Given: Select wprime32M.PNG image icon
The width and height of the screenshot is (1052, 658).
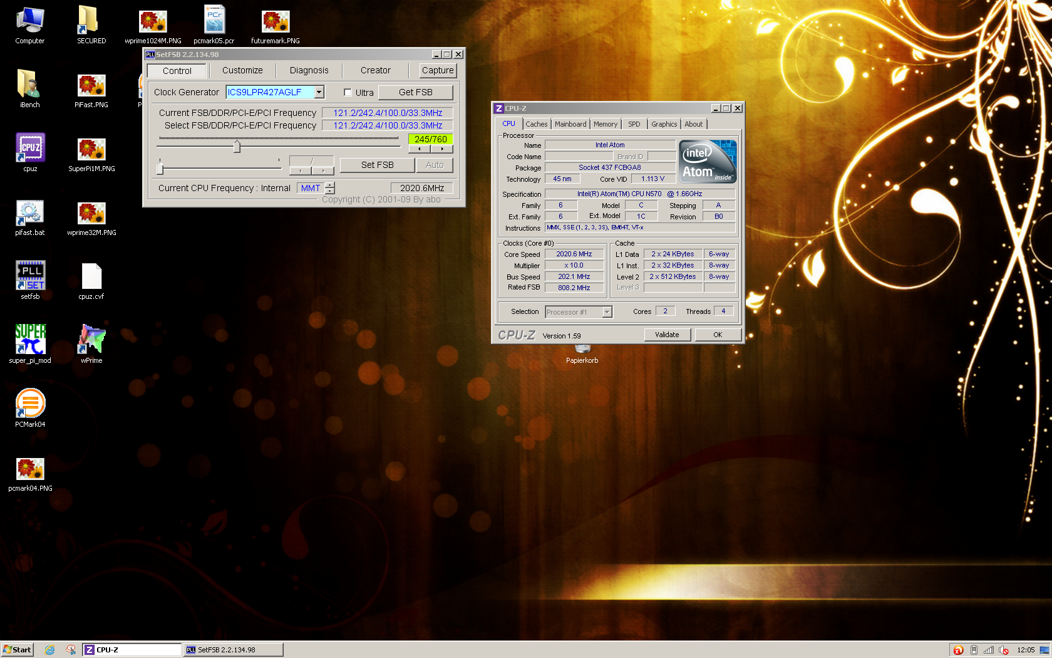Looking at the screenshot, I should point(91,217).
